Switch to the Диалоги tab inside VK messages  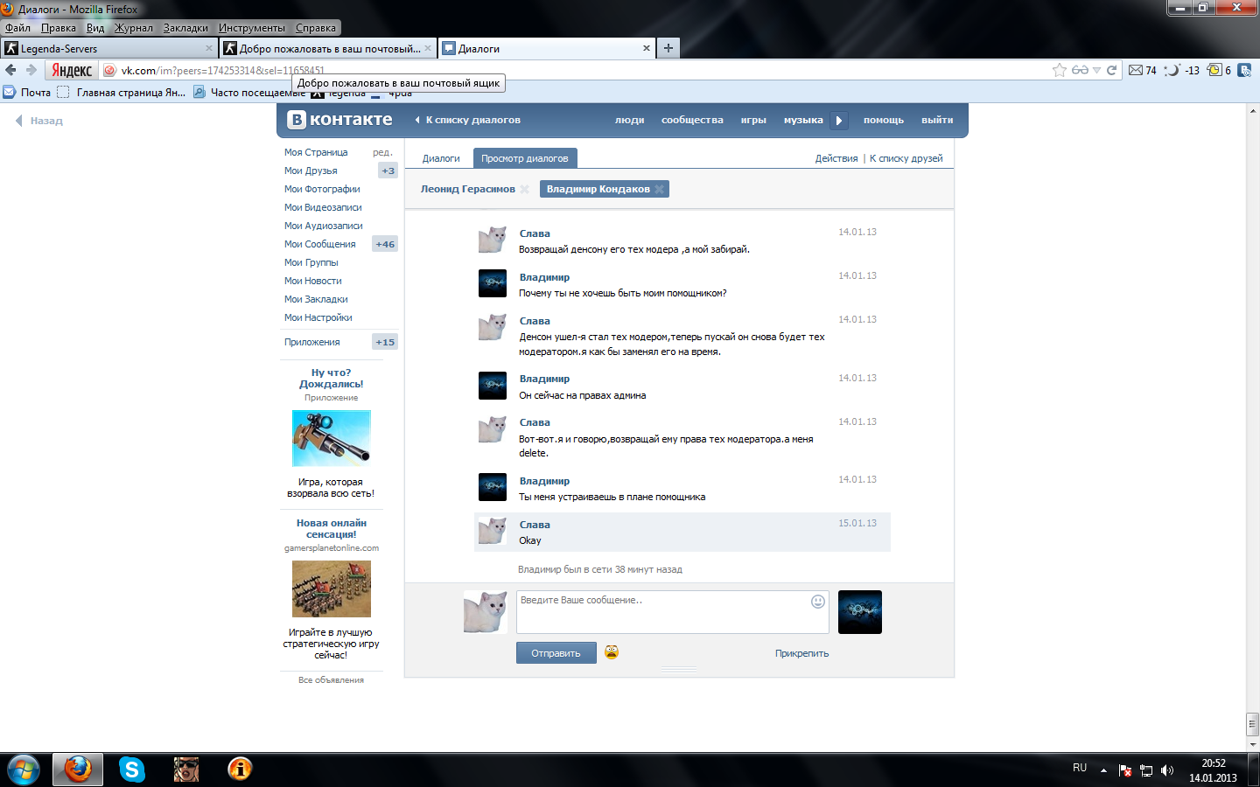[x=441, y=158]
